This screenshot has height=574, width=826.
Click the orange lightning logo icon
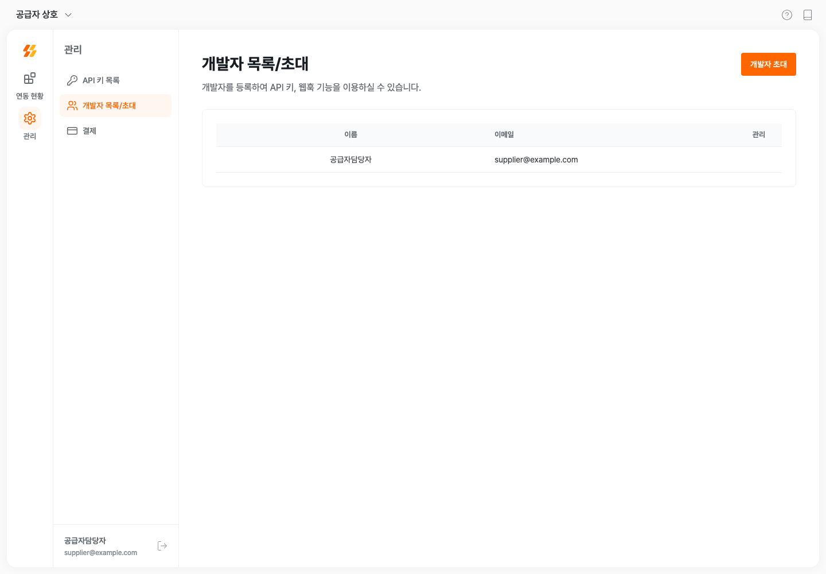[x=30, y=51]
